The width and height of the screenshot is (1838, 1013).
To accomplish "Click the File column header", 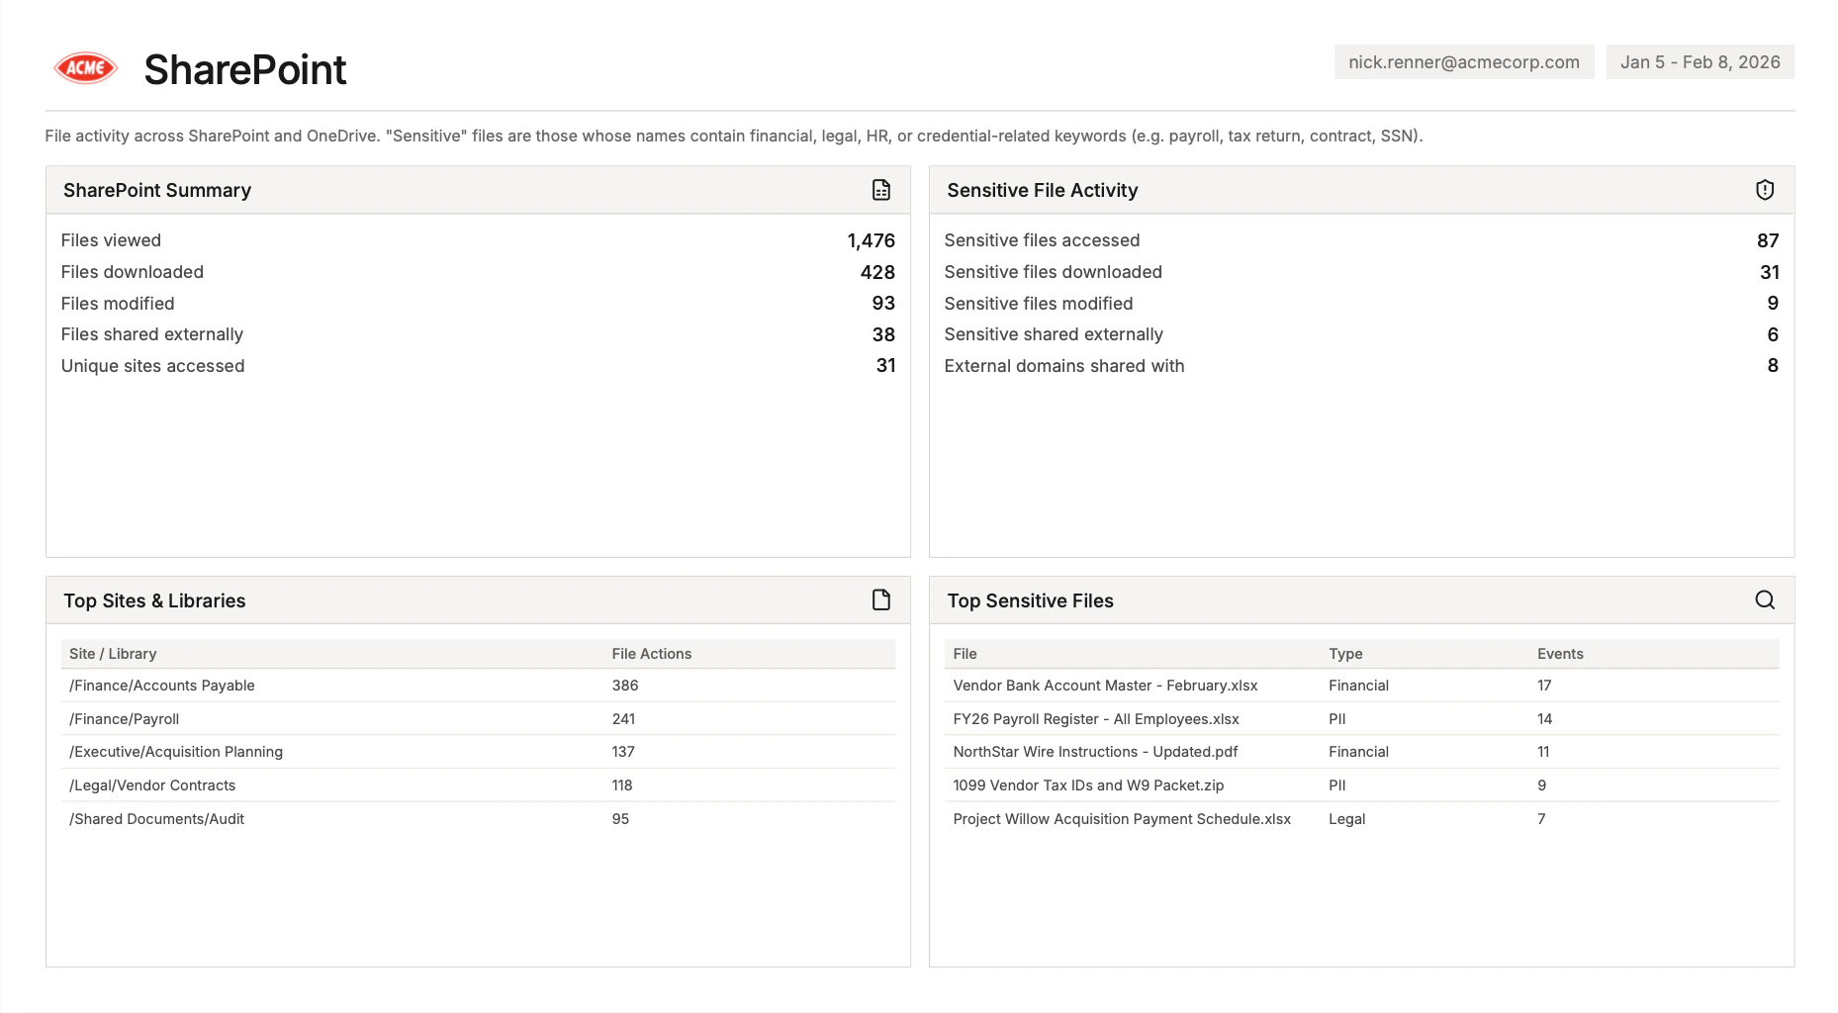I will point(965,654).
